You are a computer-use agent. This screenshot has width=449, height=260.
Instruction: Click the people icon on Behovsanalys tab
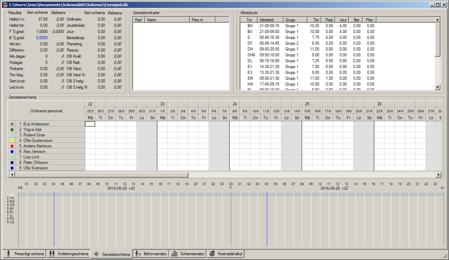138,254
